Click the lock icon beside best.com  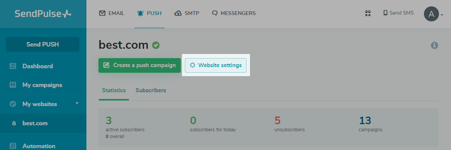click(14, 123)
